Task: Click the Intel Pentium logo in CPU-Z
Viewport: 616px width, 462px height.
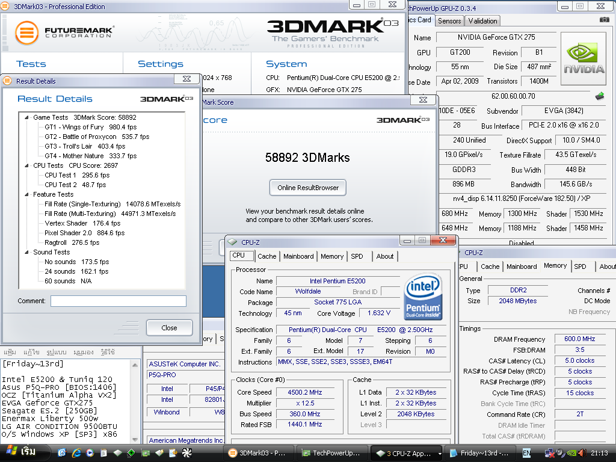Action: point(423,297)
